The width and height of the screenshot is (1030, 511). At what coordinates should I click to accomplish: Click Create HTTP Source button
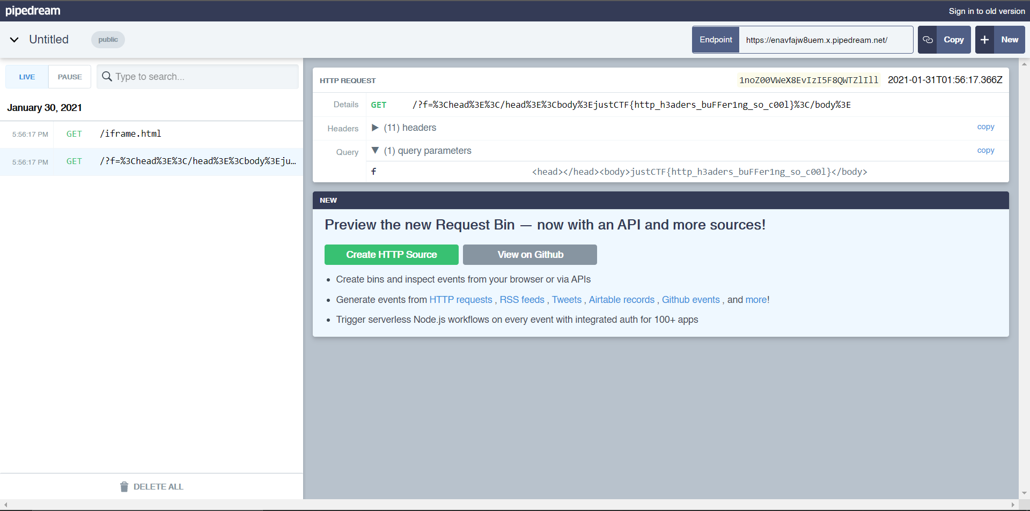pos(391,255)
